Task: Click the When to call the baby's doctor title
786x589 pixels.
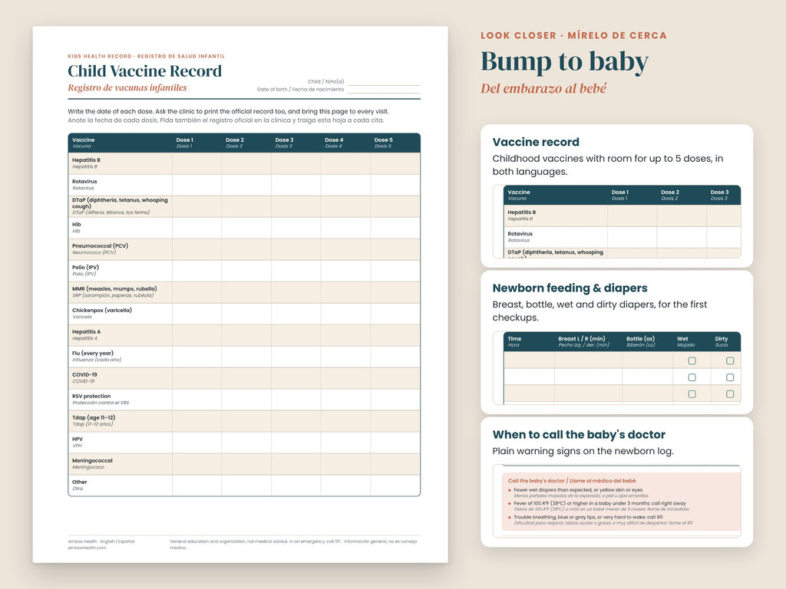Action: point(579,435)
